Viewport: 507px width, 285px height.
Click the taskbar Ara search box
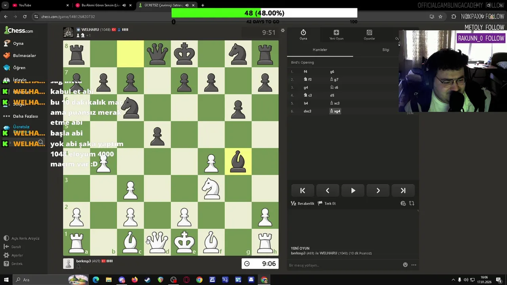click(51, 280)
